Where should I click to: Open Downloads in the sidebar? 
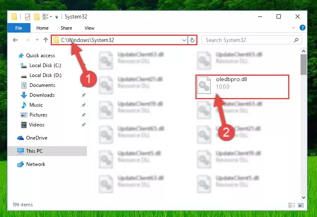click(42, 95)
